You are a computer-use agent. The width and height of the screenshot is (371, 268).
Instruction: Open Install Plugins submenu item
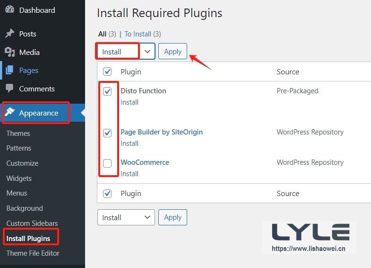coord(28,238)
